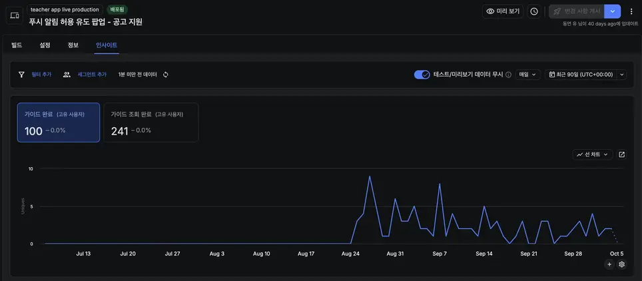Click the 변경 사항 게시 publish button
This screenshot has height=281, width=642.
coord(577,11)
